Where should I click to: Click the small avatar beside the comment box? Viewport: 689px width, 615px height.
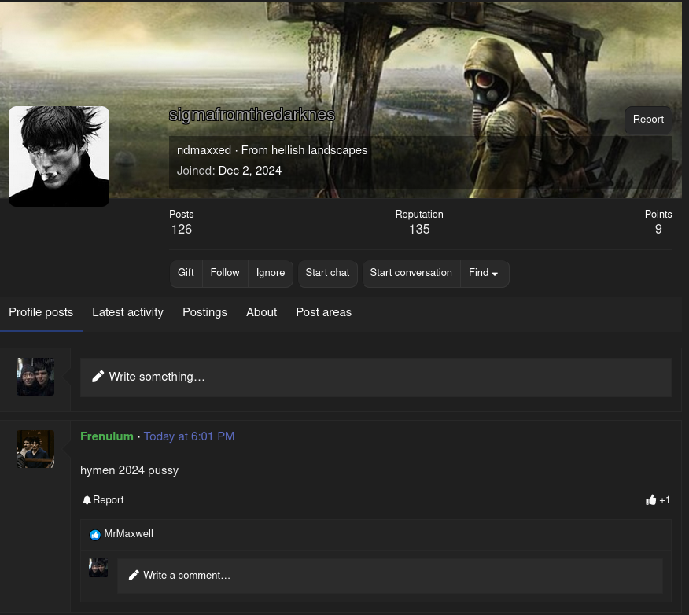[x=98, y=568]
